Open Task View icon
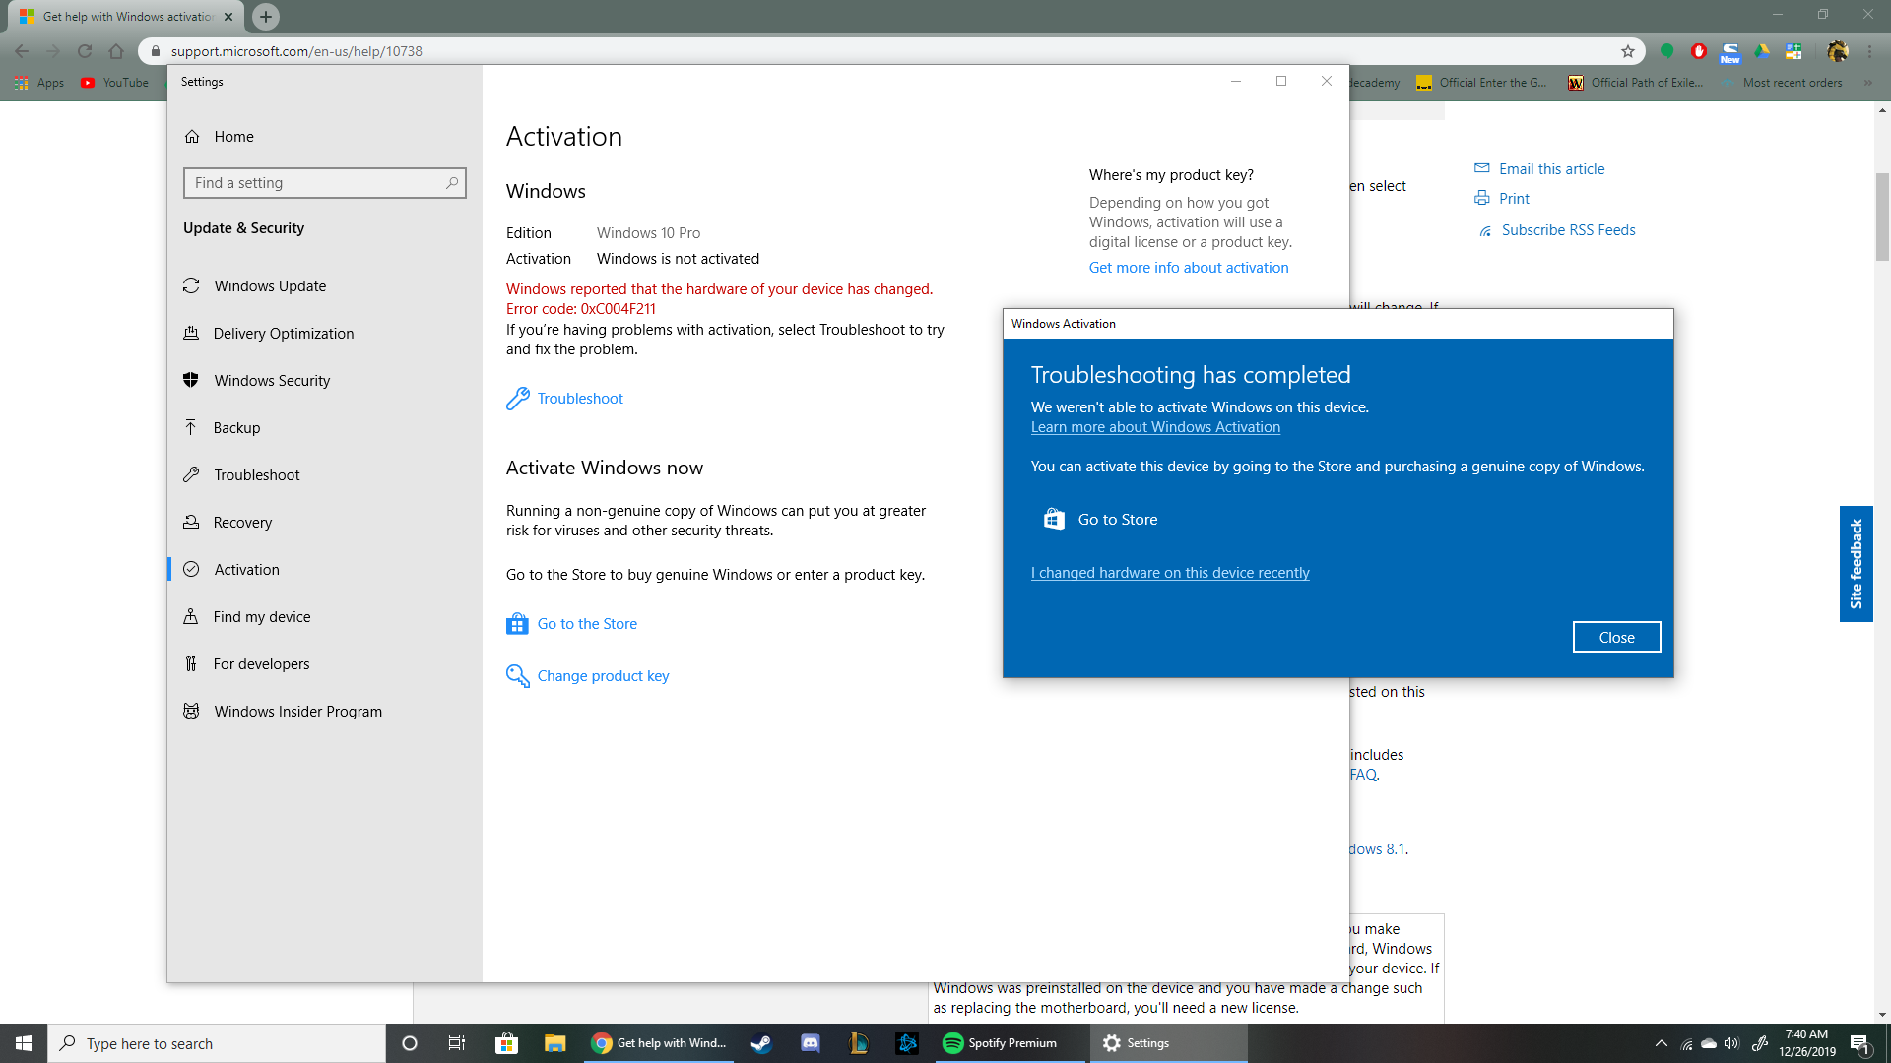 (457, 1043)
